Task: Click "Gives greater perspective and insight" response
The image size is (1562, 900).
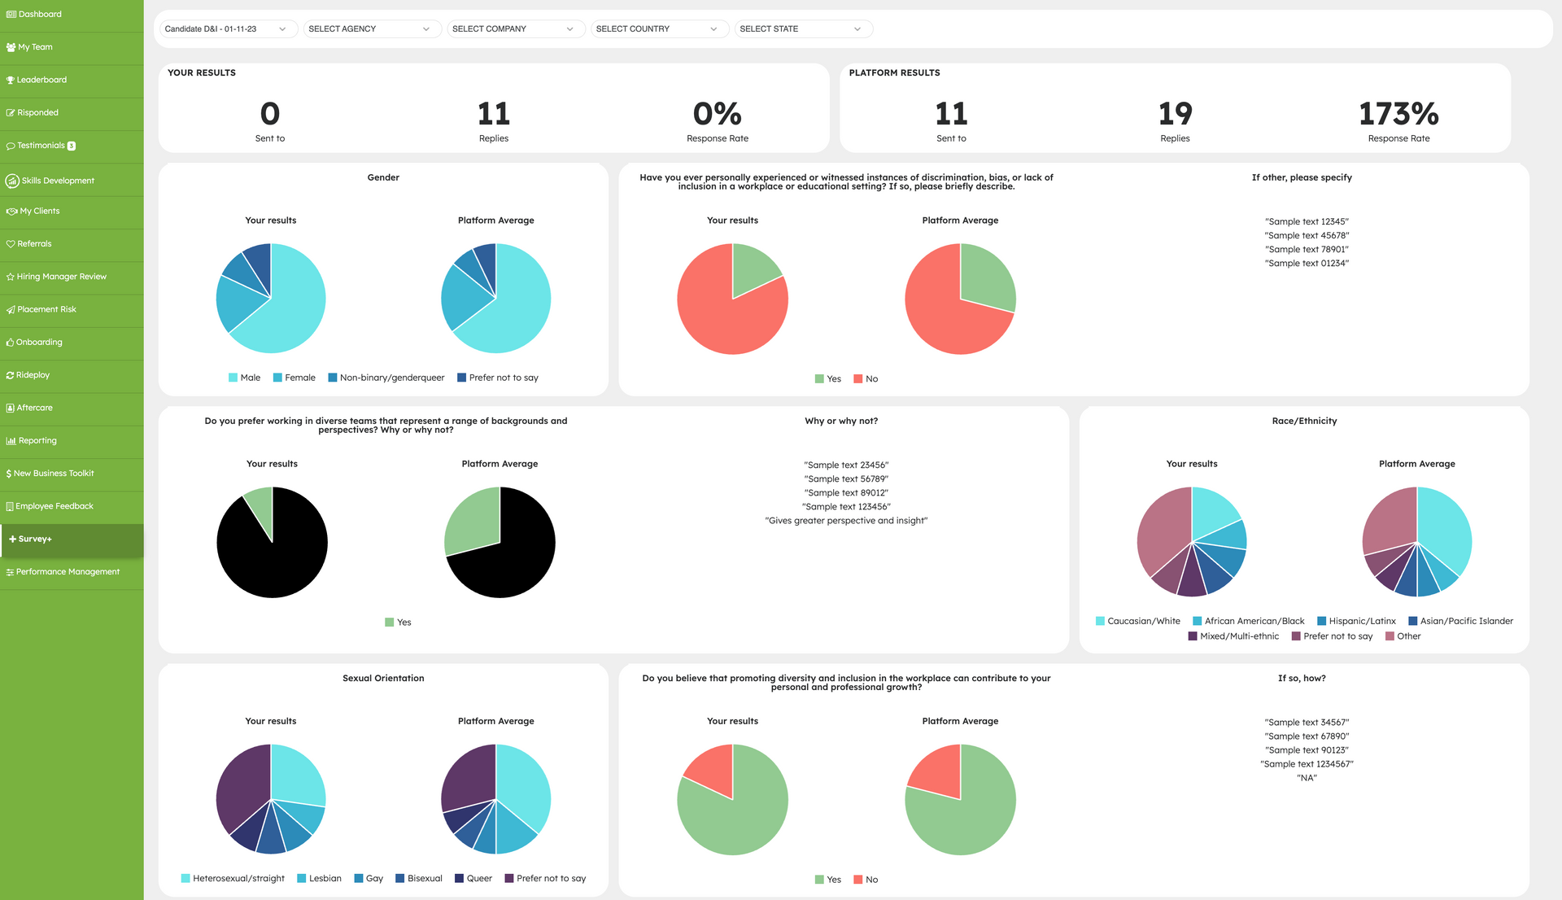Action: pos(846,521)
